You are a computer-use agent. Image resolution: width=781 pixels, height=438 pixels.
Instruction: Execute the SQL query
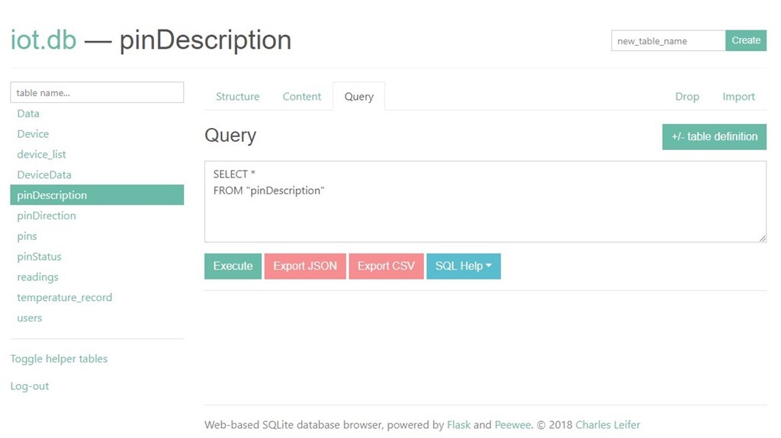click(233, 266)
